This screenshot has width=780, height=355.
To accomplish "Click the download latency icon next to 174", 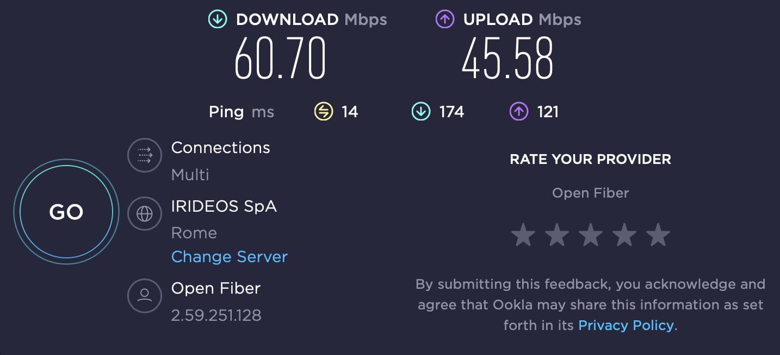I will click(421, 112).
